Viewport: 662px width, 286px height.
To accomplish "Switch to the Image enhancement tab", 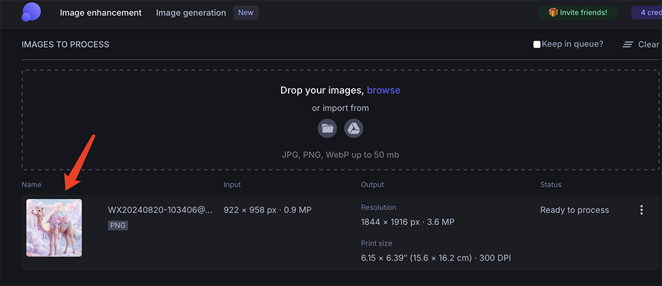I will point(100,12).
